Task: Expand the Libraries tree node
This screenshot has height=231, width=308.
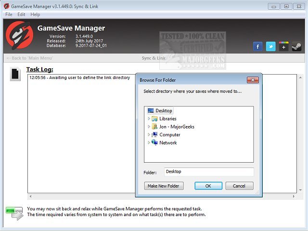Action: [x=149, y=119]
